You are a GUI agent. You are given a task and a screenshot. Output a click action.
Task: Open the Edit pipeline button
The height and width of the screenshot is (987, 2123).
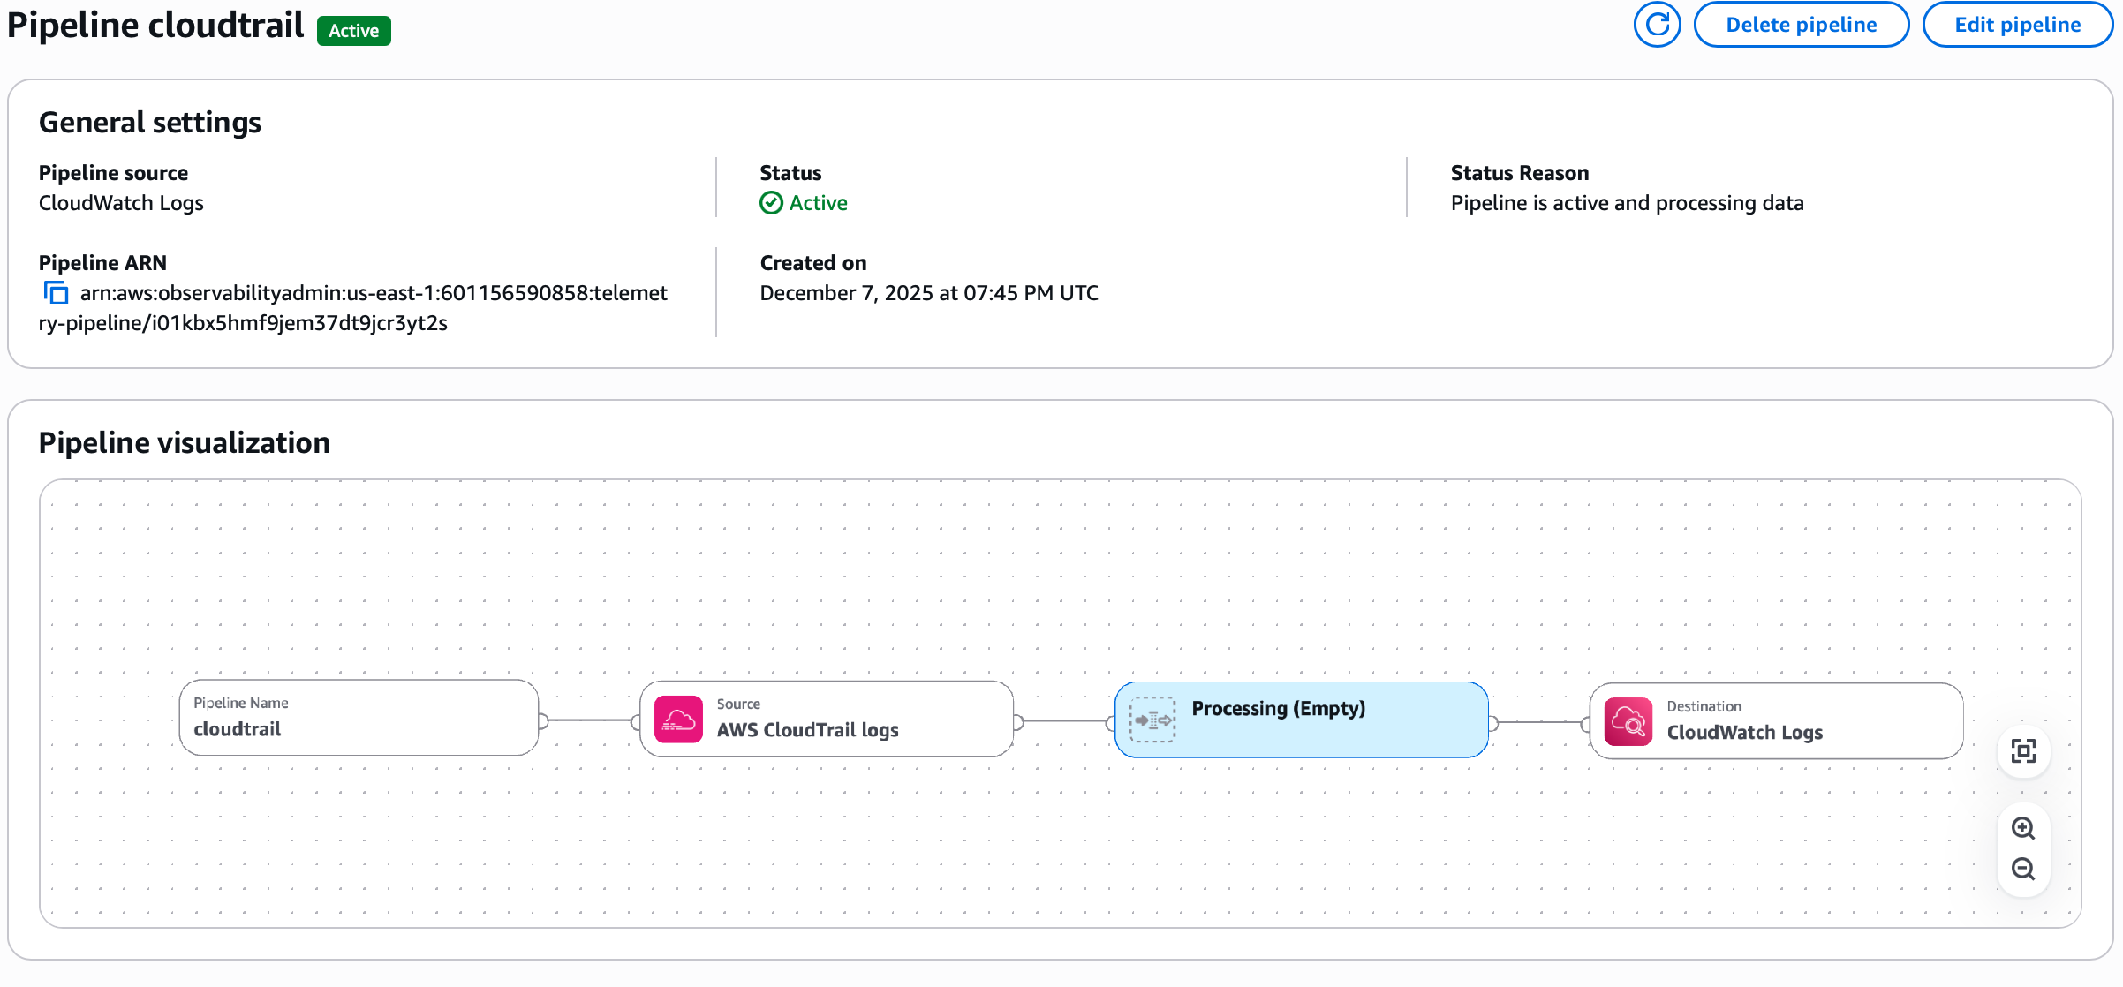click(x=2017, y=25)
